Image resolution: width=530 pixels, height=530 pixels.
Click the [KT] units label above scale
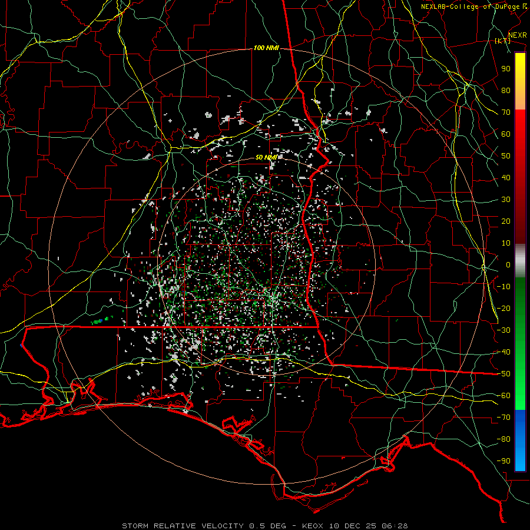(502, 41)
